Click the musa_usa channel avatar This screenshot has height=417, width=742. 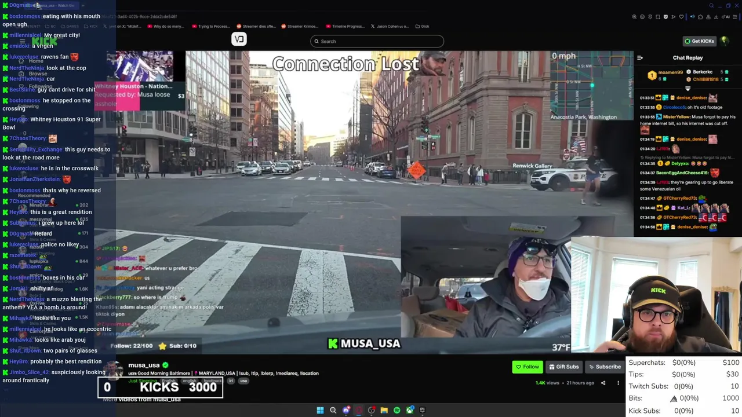point(115,371)
